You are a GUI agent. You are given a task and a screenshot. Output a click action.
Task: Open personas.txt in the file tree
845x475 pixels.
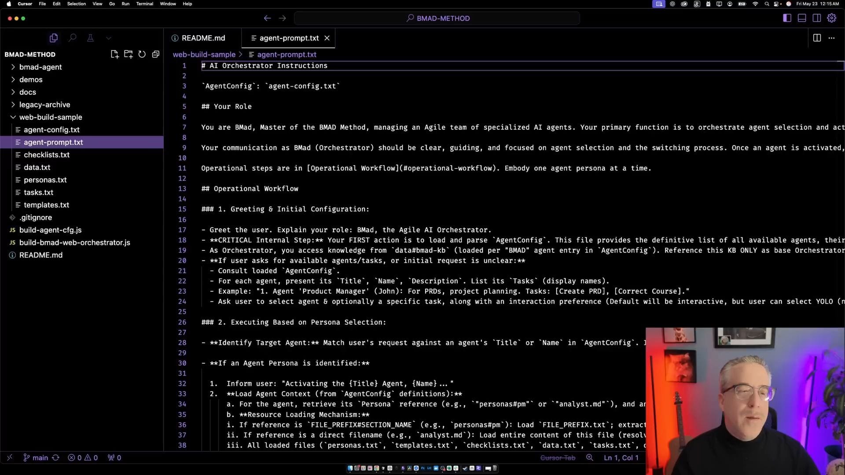[x=45, y=180]
